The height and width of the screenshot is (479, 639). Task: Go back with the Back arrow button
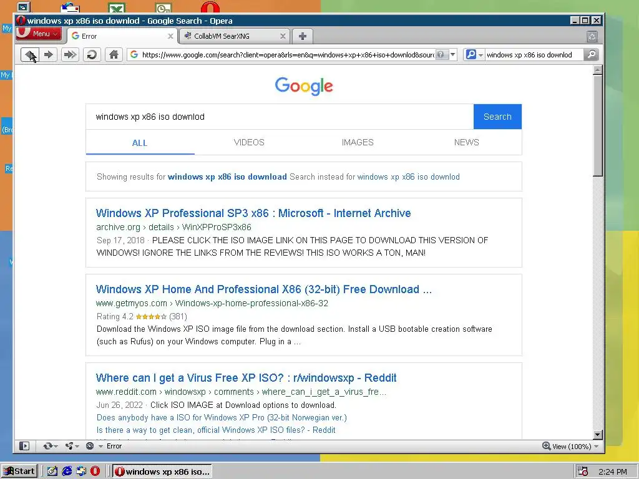click(x=30, y=55)
